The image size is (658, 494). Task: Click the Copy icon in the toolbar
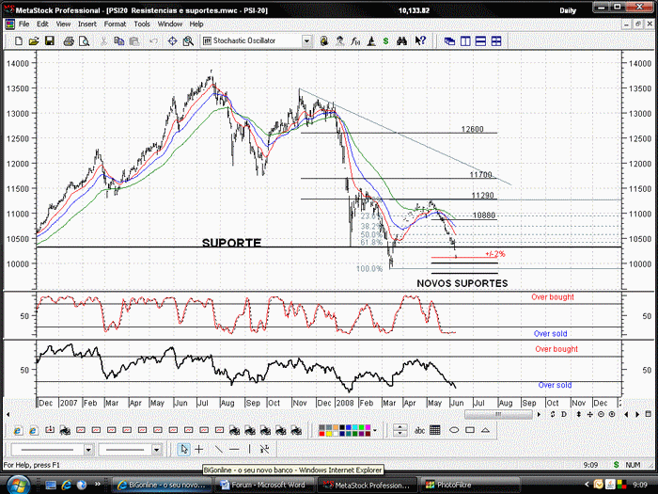pyautogui.click(x=118, y=41)
